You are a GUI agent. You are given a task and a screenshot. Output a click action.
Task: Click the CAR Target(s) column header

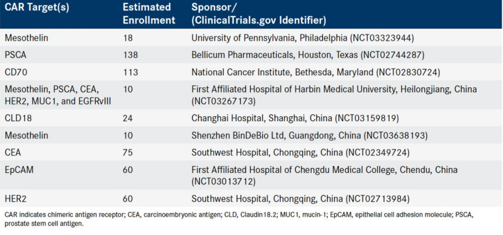coord(36,8)
